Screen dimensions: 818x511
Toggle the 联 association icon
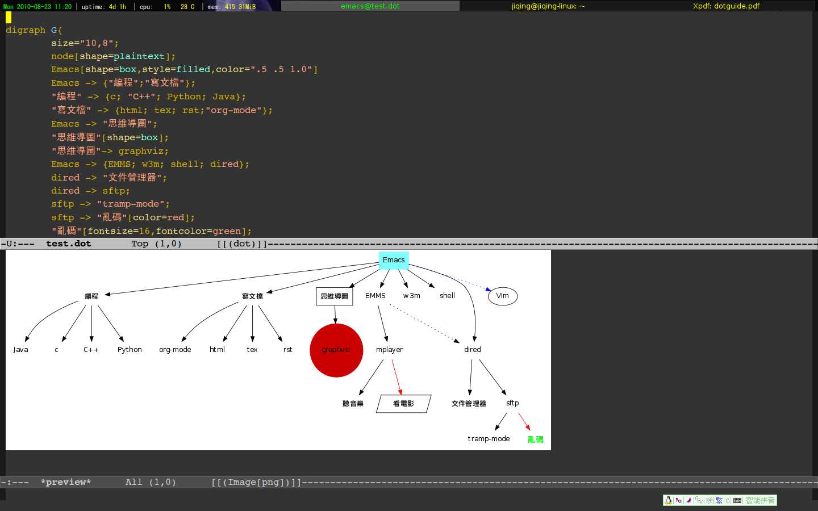coord(710,500)
